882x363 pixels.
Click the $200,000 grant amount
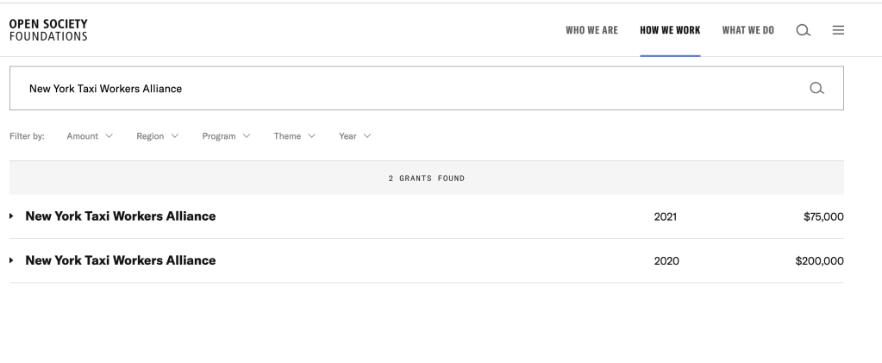point(819,260)
